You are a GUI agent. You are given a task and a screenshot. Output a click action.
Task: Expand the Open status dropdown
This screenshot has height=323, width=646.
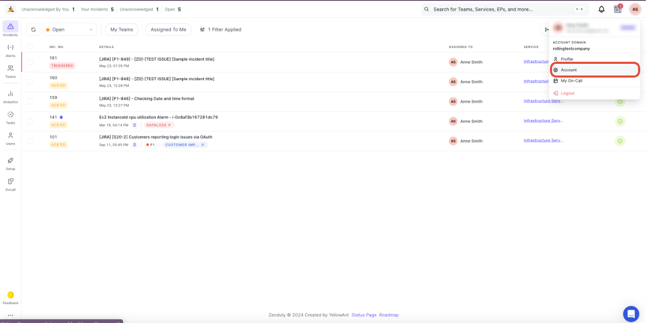point(70,30)
